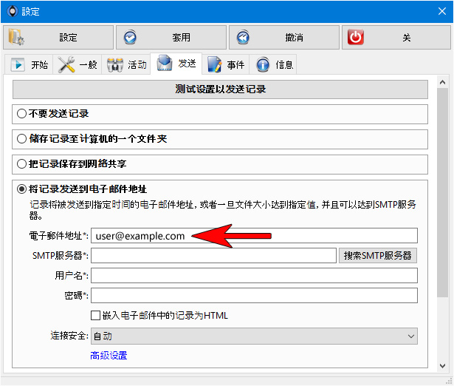This screenshot has height=386, width=454.
Task: Click the play arrow icon on 开始 tab
Action: 18,64
